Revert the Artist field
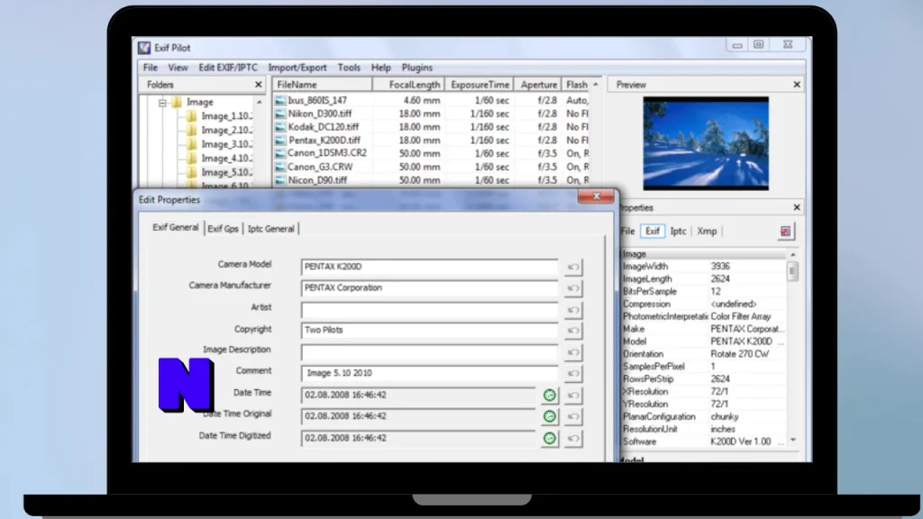 pos(572,310)
